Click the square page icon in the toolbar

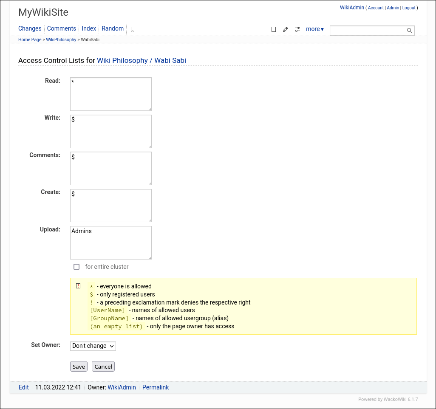click(x=273, y=29)
